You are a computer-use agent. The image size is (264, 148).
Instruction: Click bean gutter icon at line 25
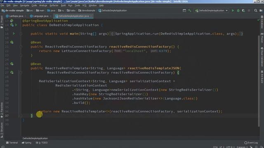click(x=12, y=64)
